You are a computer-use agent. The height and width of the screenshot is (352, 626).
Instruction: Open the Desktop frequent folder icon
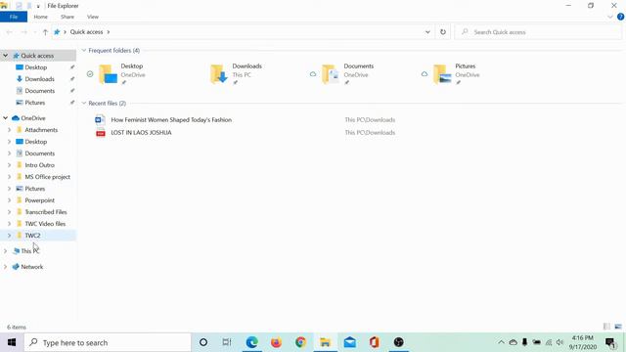click(108, 74)
